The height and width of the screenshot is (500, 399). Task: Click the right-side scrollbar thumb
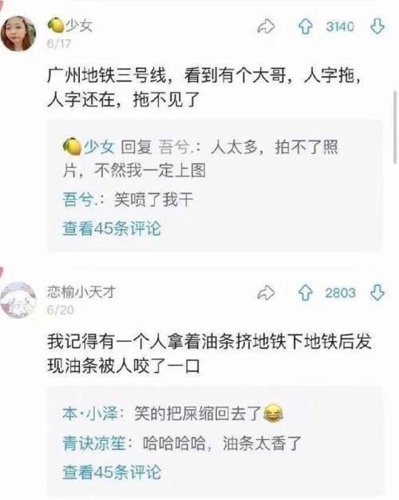pos(396,128)
